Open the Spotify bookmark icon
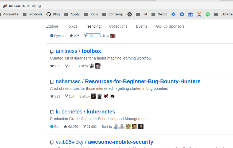Viewport: 233px width, 148px height. [208, 14]
